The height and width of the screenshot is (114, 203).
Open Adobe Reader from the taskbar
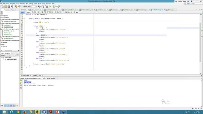50,112
